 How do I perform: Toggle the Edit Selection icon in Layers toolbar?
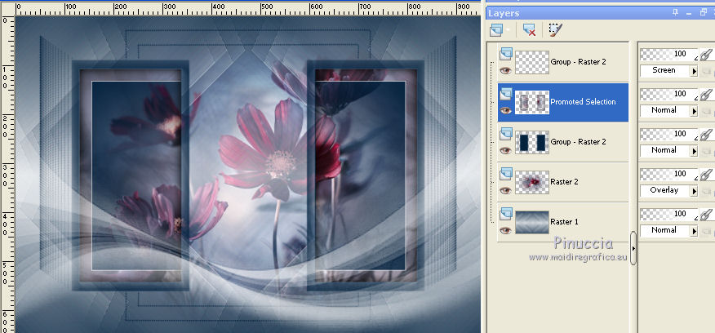(555, 30)
